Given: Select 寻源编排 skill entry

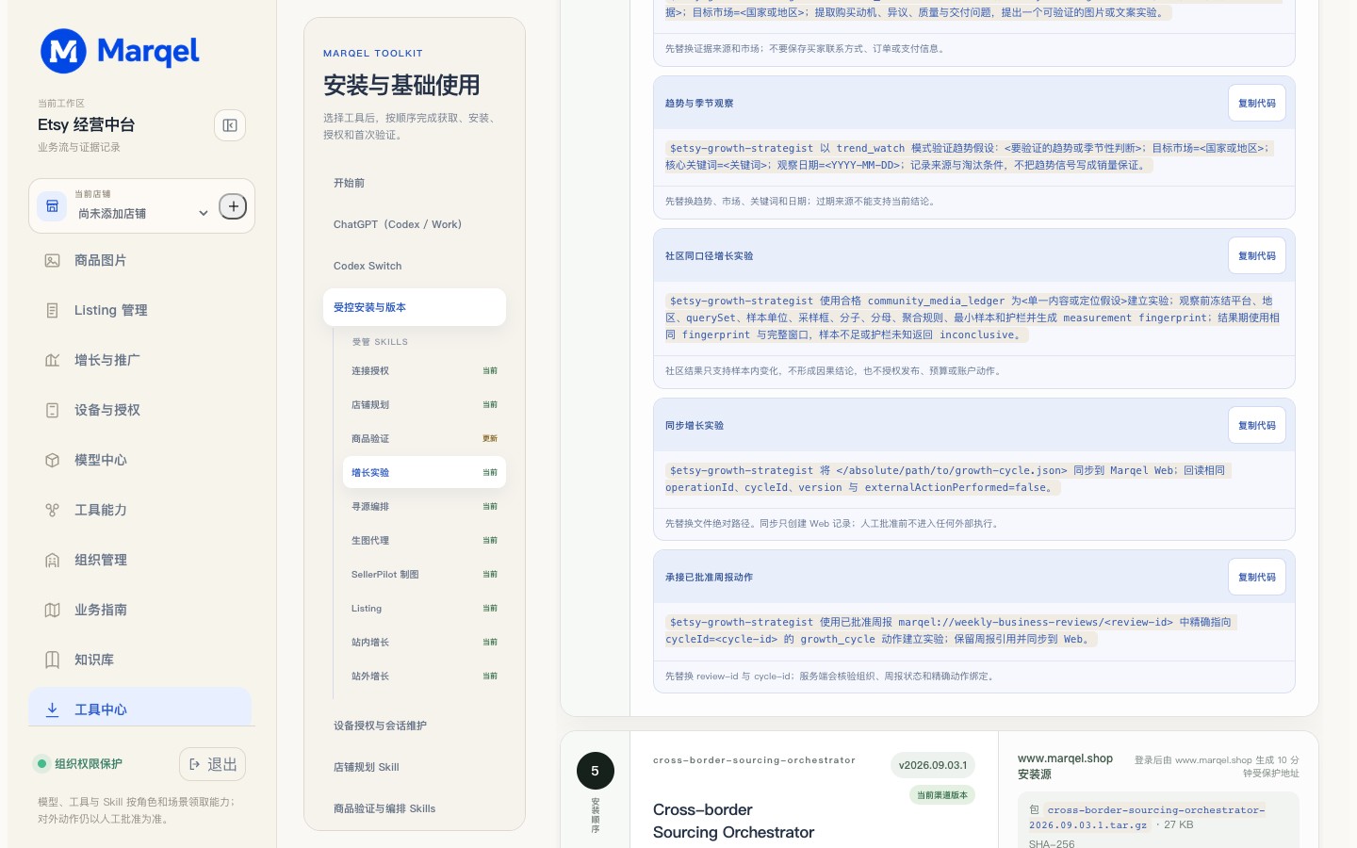Looking at the screenshot, I should click(x=424, y=506).
